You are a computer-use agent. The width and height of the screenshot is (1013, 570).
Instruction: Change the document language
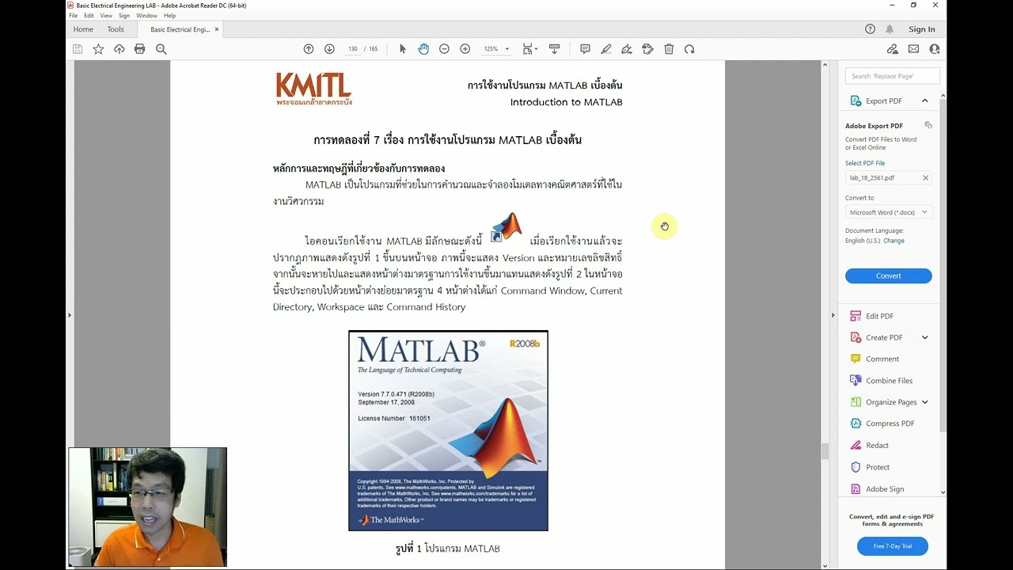click(893, 241)
